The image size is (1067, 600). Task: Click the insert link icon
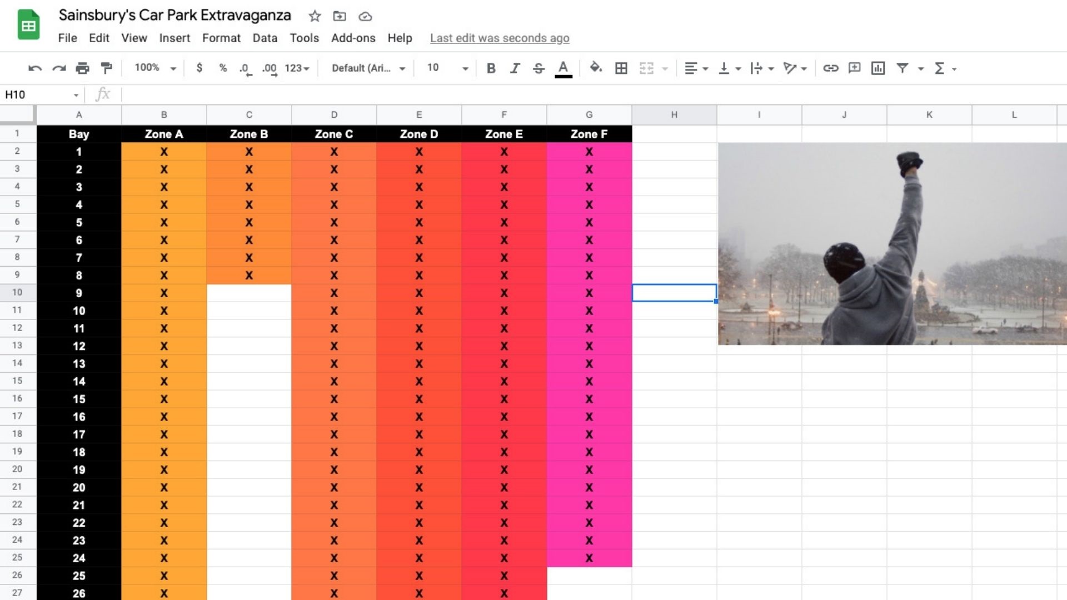830,68
